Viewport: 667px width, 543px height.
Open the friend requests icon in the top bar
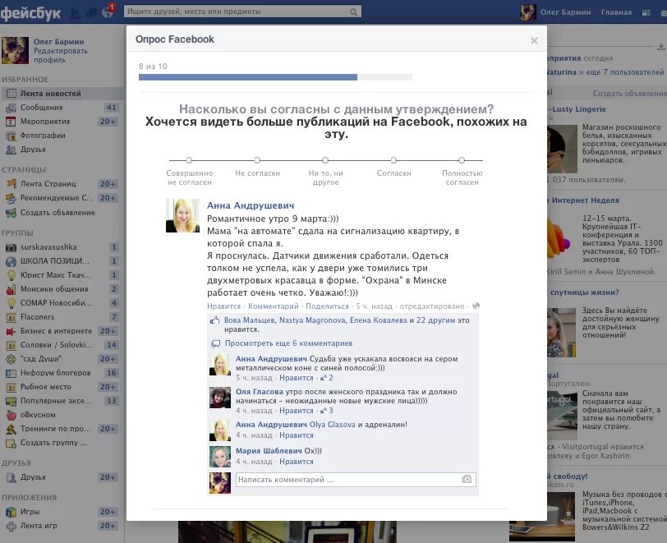pyautogui.click(x=75, y=13)
